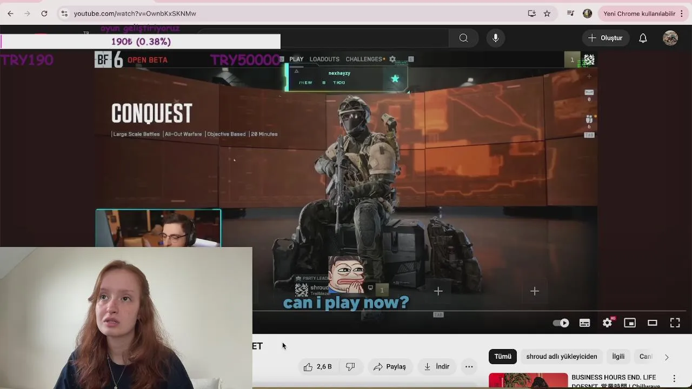Click the 190₺ (0.38%) donation goal bar
This screenshot has width=692, height=389.
[x=141, y=42]
